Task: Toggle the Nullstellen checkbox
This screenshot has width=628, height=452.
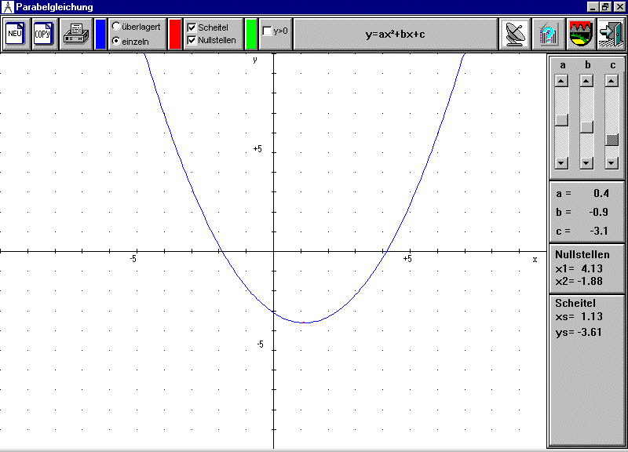Action: pos(212,41)
